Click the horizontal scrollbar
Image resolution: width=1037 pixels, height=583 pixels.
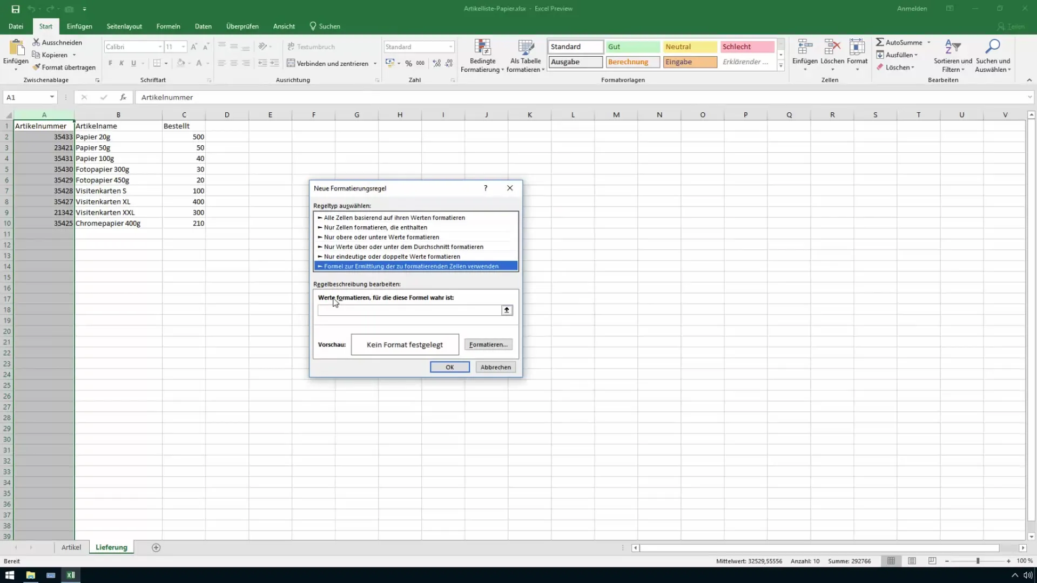(x=820, y=547)
